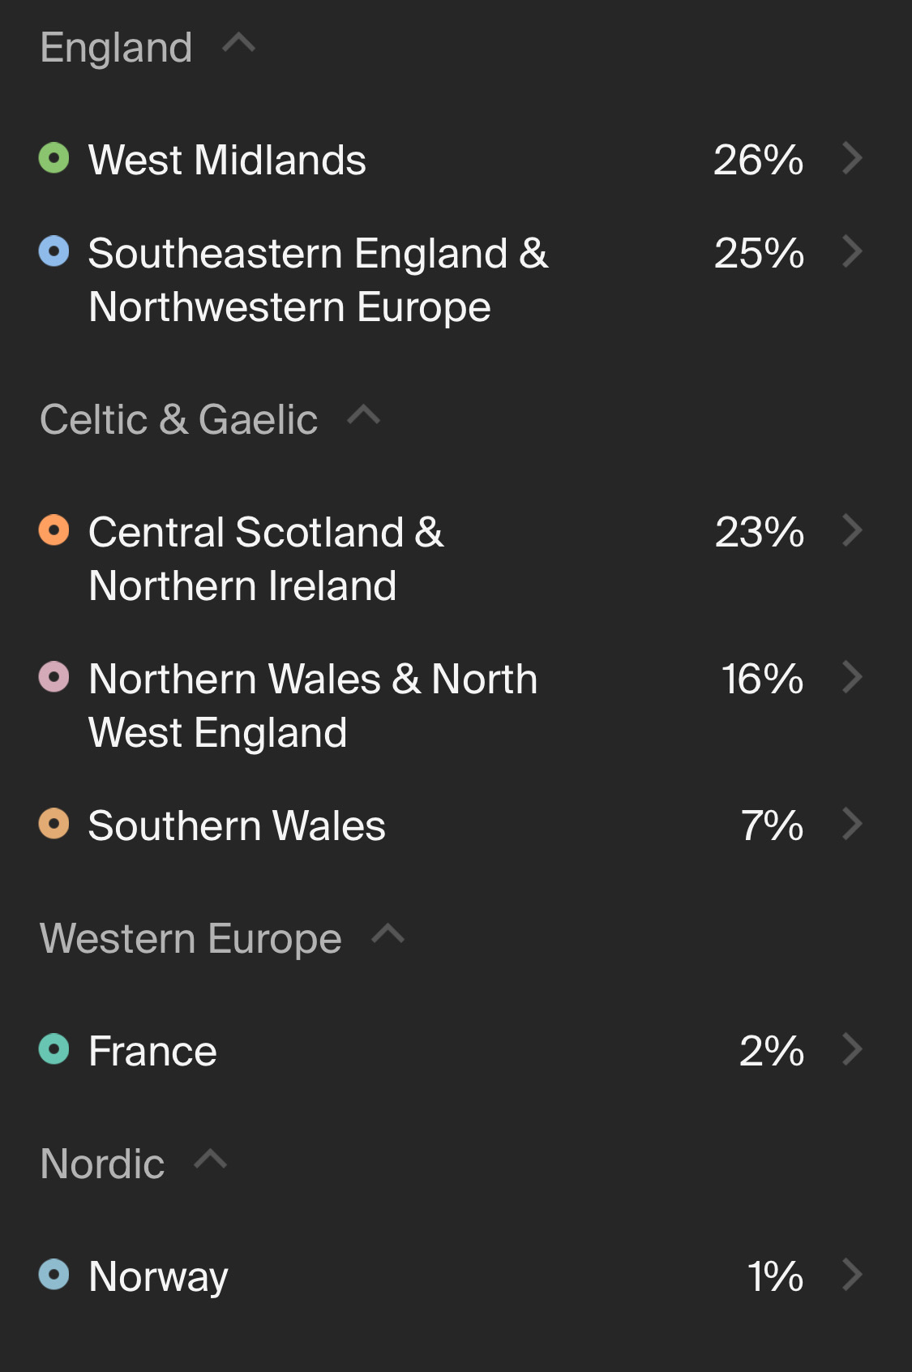Open the West Midlands region
The image size is (912, 1372).
click(x=227, y=160)
